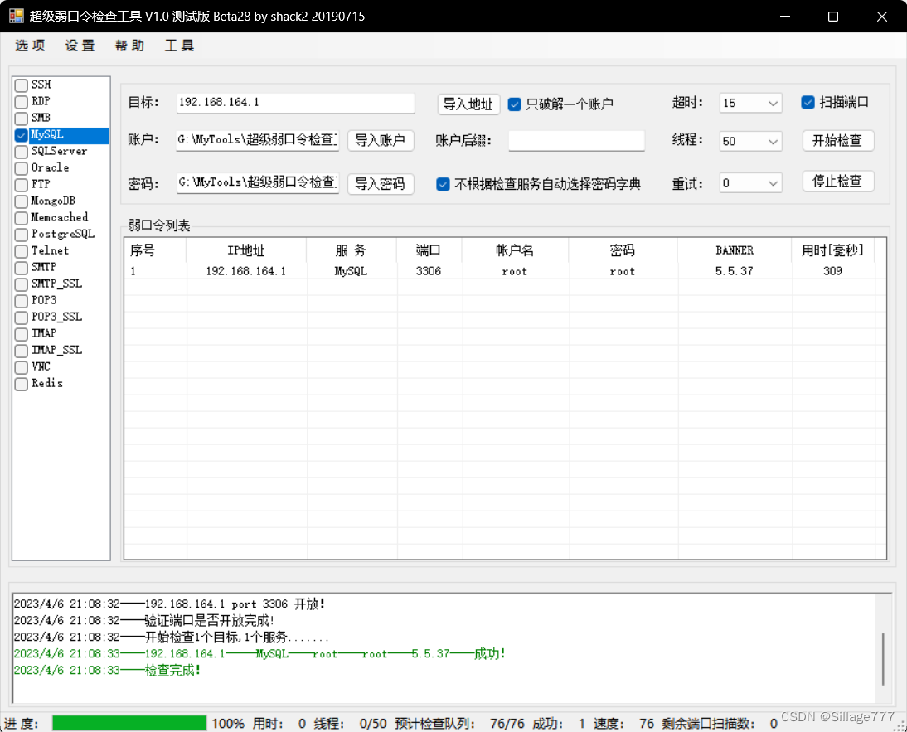Sort by 用时[毫秒] column header
The image size is (907, 732).
pos(833,250)
